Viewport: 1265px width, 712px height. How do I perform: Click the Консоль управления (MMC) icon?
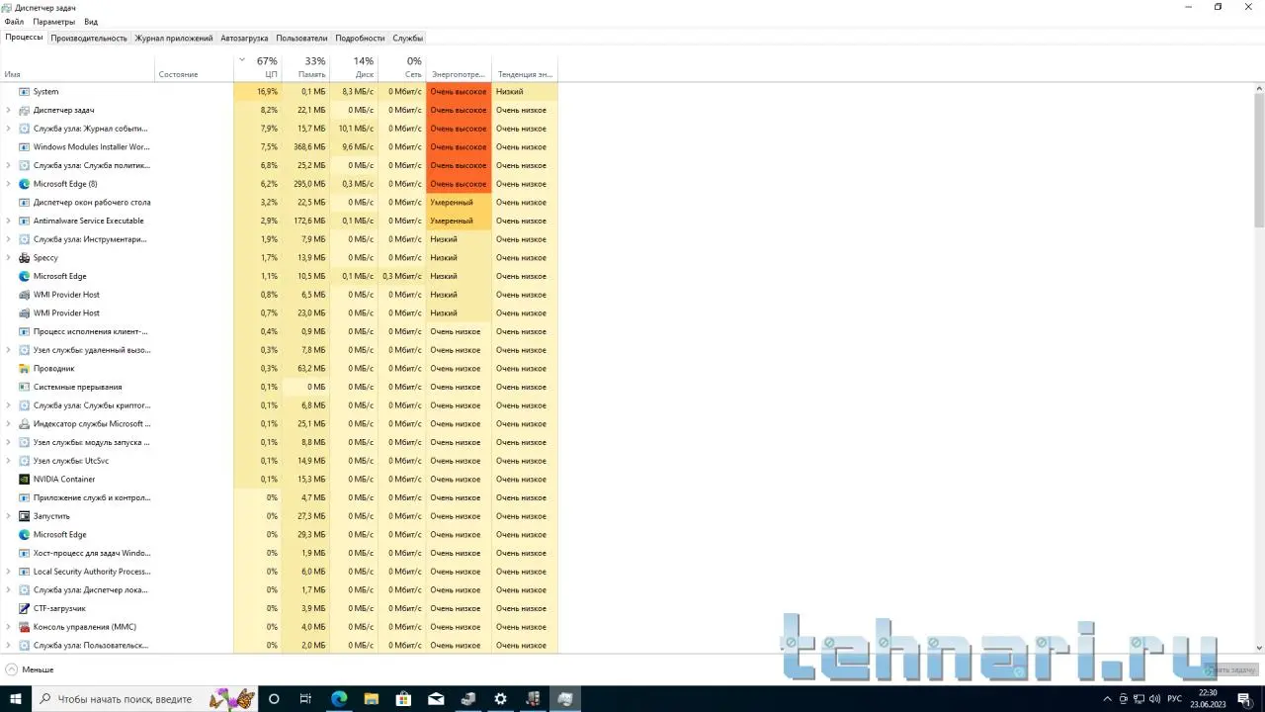tap(25, 627)
